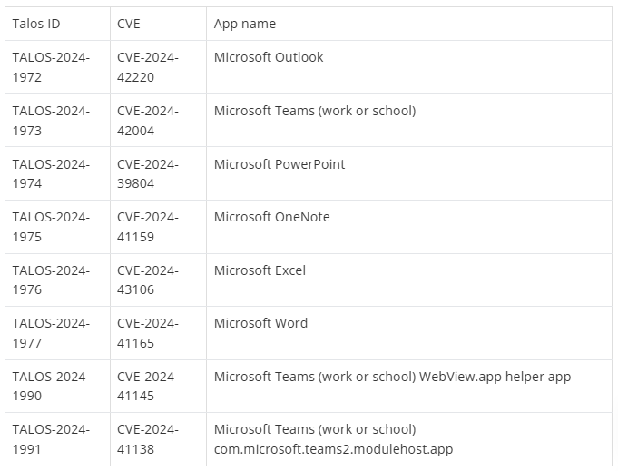This screenshot has width=618, height=471.
Task: Select TALOS-2024-1977 ID
Action: point(51,333)
